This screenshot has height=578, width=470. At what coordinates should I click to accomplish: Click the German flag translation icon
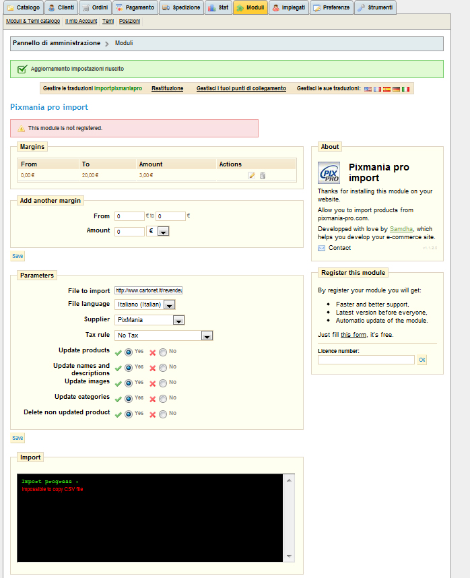(396, 89)
